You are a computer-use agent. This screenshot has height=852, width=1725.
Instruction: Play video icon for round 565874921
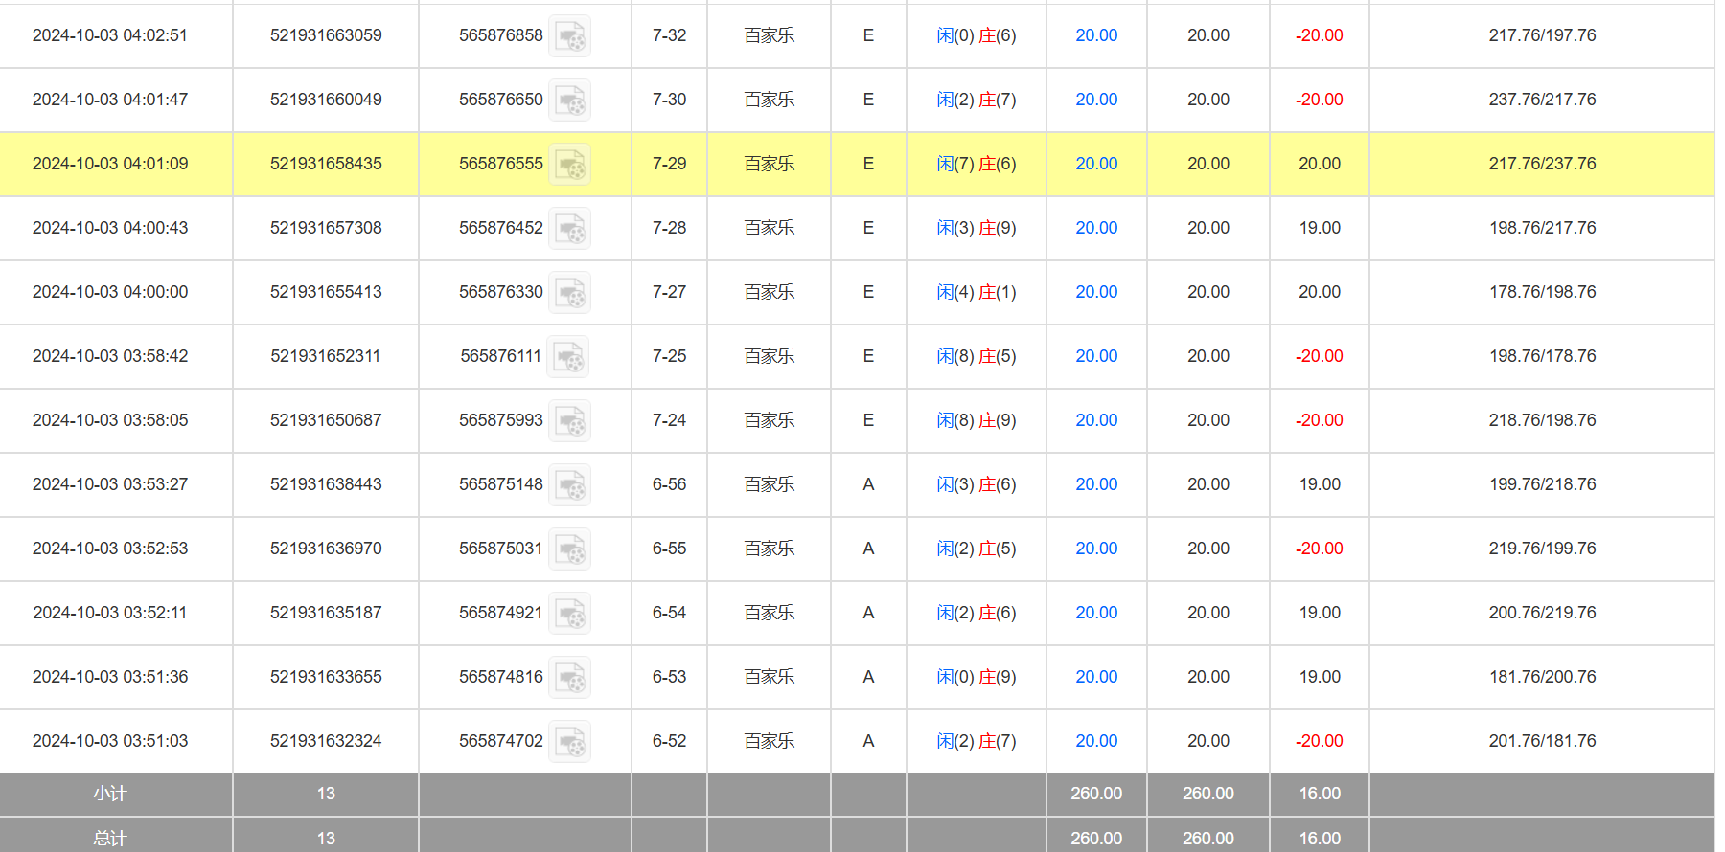[x=570, y=614]
